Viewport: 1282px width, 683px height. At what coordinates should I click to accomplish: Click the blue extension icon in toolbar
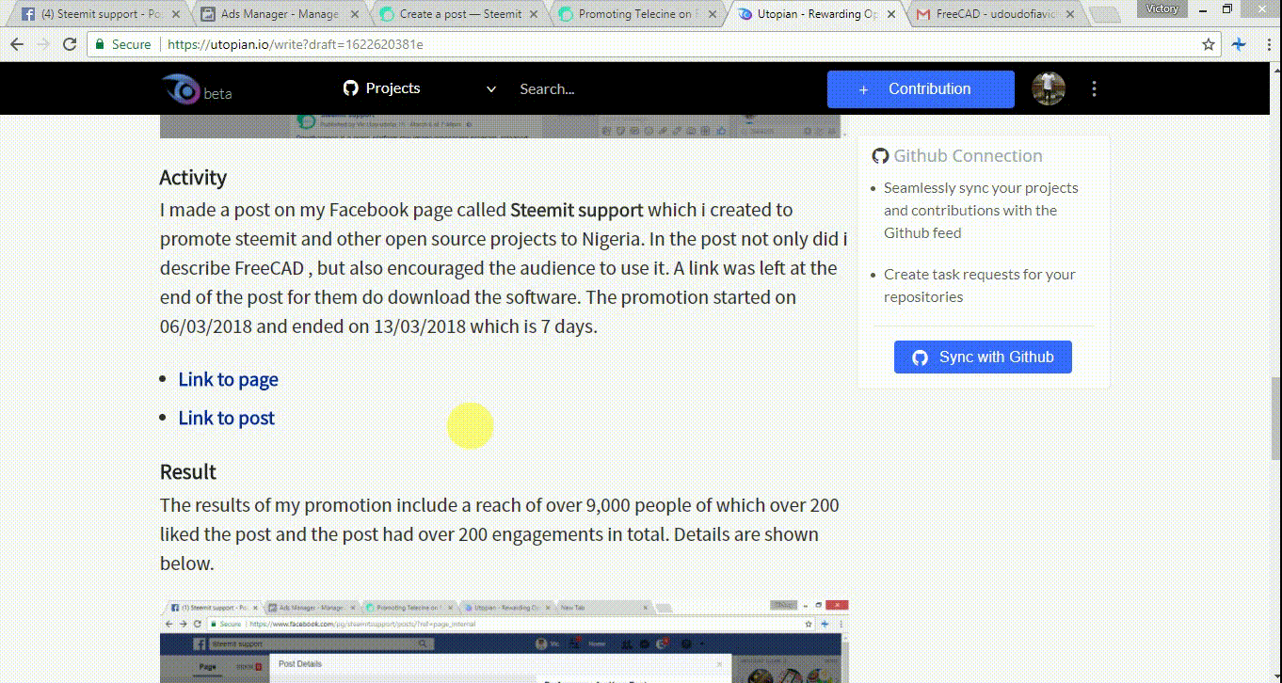coord(1239,44)
